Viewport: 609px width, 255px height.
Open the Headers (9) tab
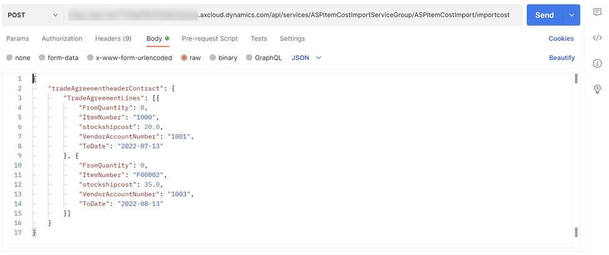(x=113, y=39)
